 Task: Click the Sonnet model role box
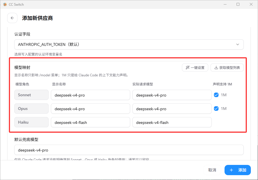pyautogui.click(x=31, y=95)
